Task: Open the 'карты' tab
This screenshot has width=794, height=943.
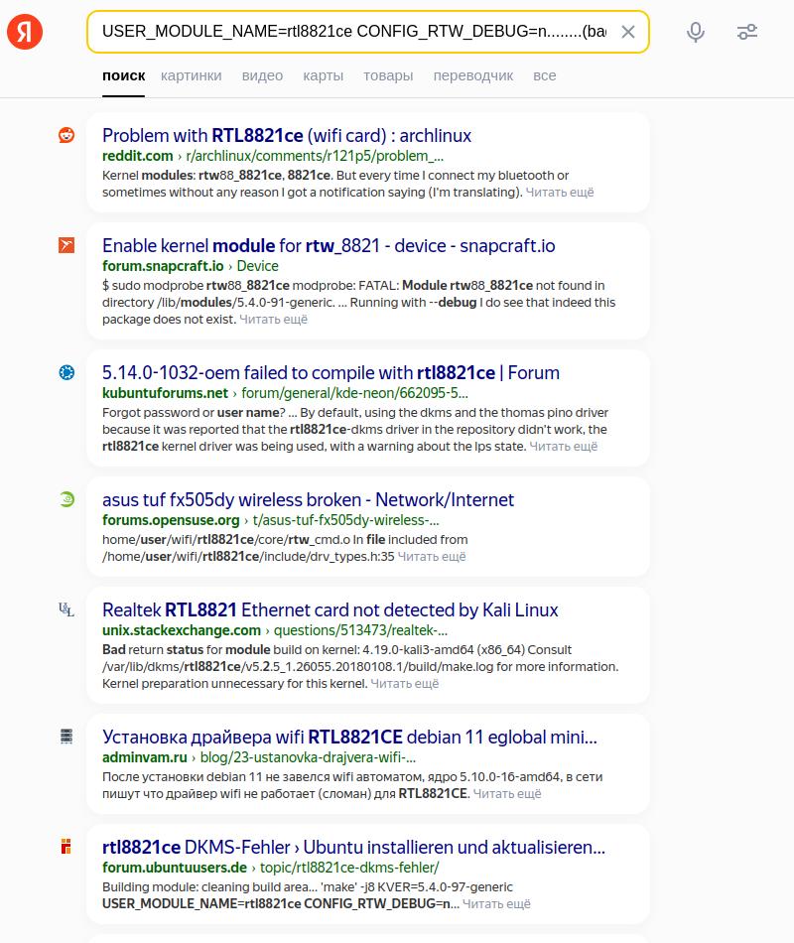Action: [323, 75]
